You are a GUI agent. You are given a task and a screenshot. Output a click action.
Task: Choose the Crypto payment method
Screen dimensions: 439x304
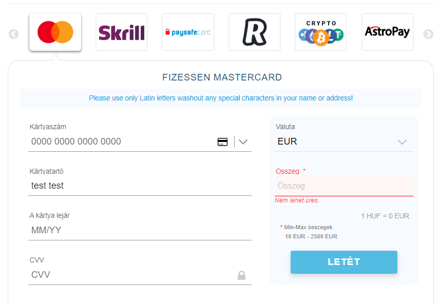click(x=321, y=32)
